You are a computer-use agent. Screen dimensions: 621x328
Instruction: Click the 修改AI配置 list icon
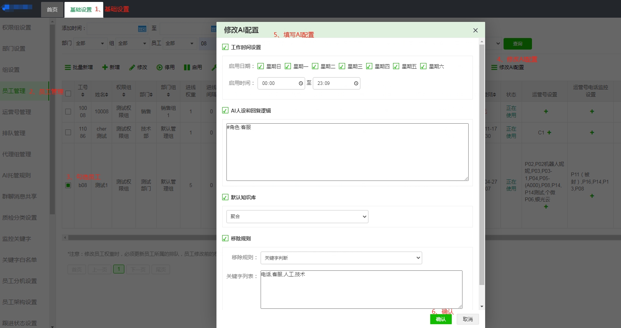click(x=494, y=67)
